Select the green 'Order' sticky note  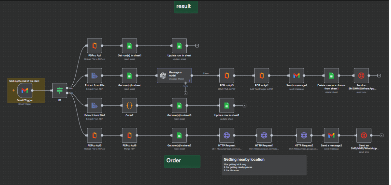(x=182, y=161)
